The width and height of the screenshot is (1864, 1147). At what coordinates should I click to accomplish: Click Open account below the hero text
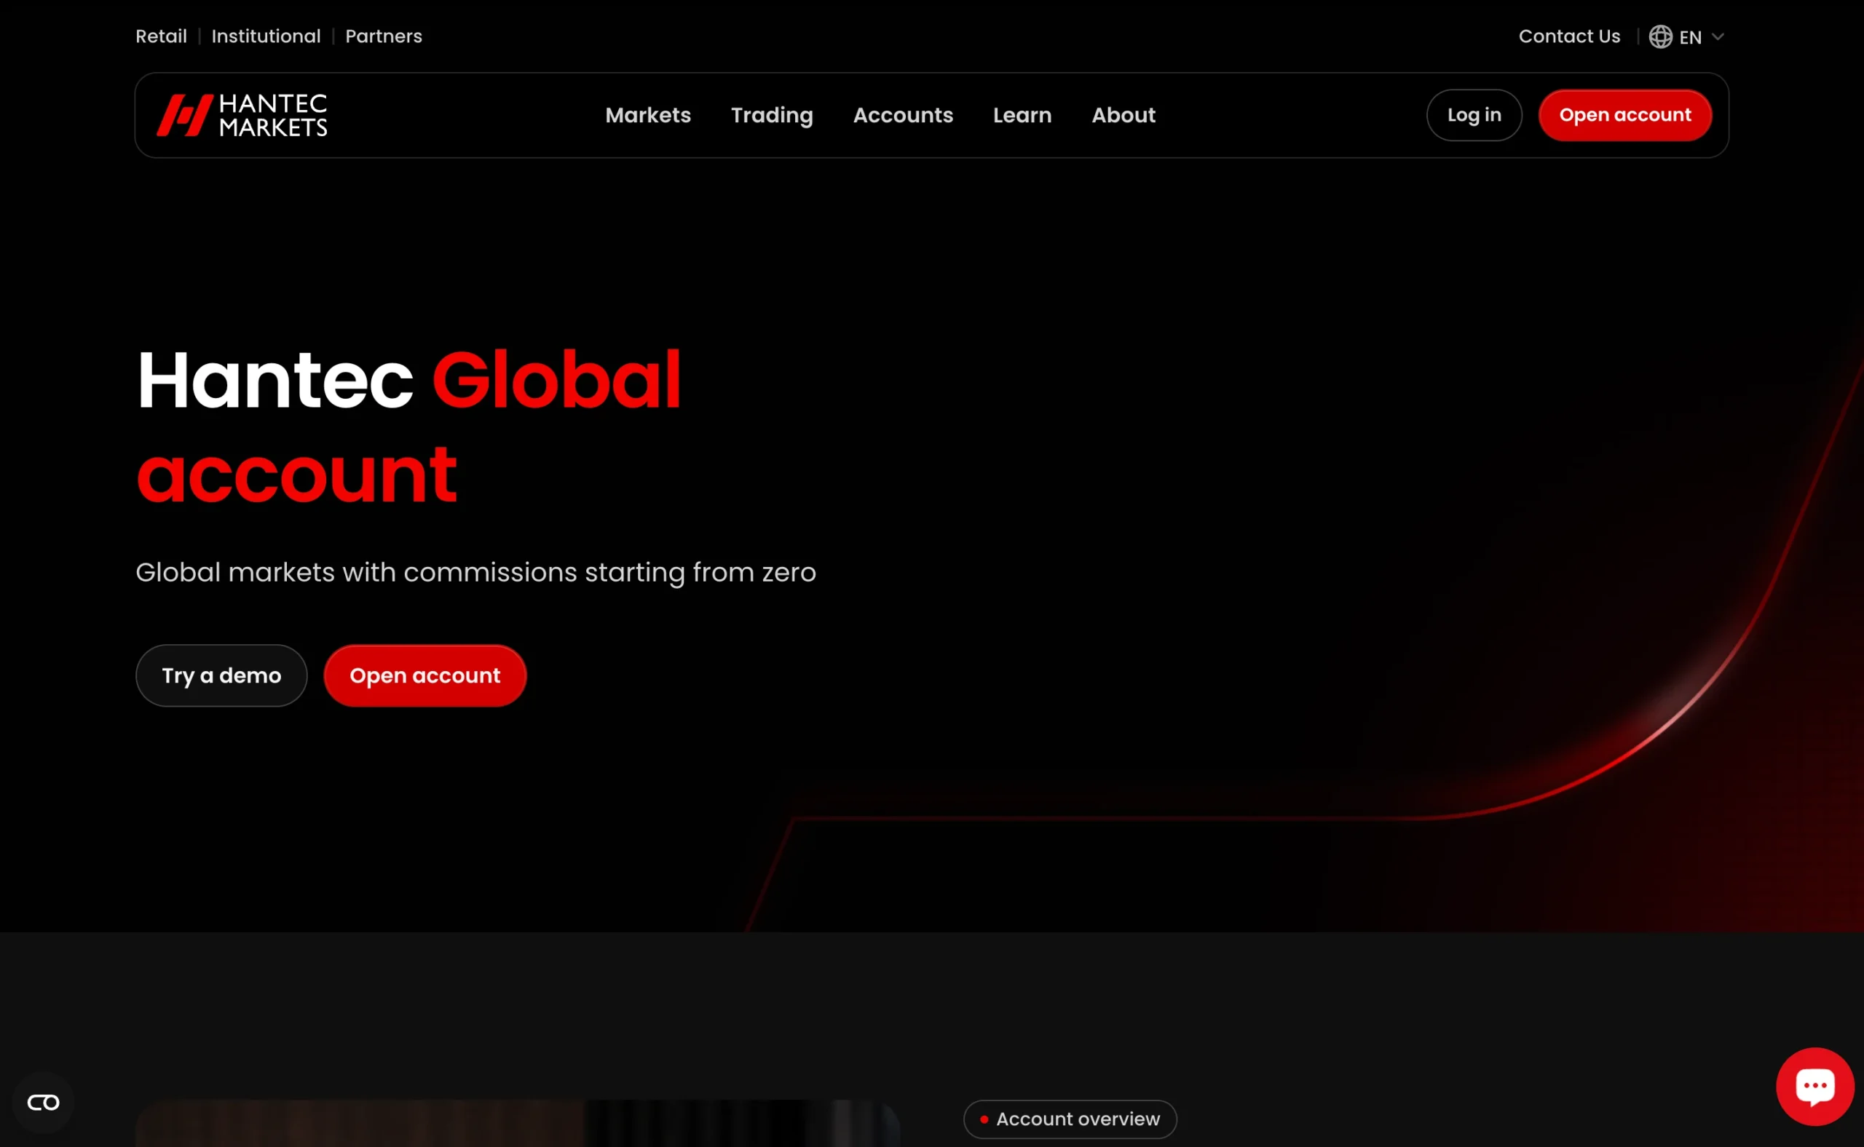(425, 676)
